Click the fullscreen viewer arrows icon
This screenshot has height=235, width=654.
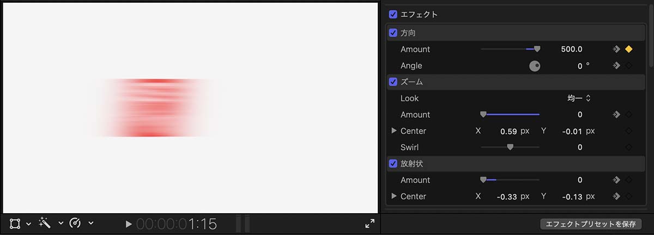[x=370, y=224]
